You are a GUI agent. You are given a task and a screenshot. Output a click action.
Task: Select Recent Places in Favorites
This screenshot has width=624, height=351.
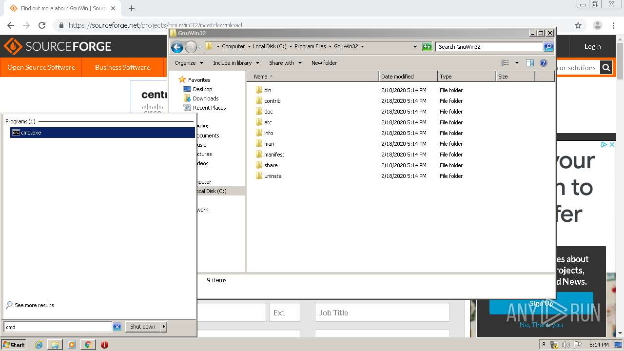tap(209, 108)
